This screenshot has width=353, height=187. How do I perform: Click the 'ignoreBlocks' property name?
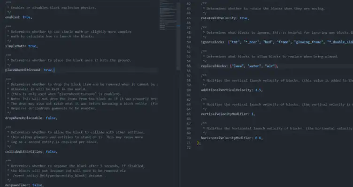pos(213,42)
